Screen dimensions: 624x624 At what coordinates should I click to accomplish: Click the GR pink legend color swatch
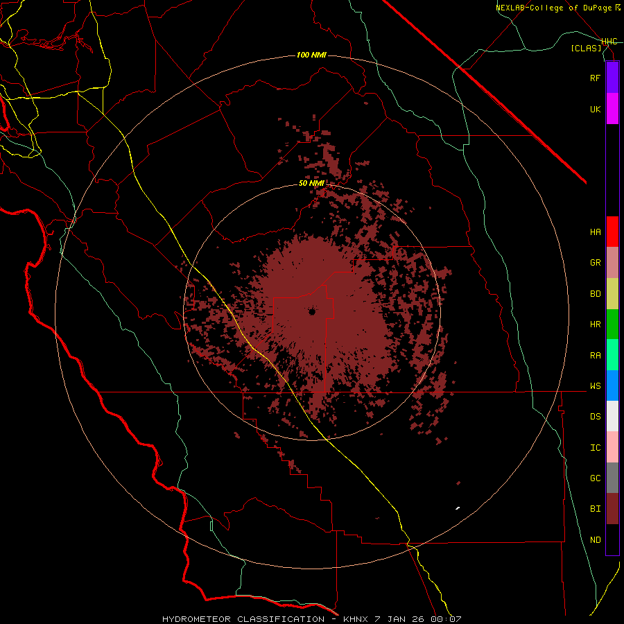[x=612, y=263]
